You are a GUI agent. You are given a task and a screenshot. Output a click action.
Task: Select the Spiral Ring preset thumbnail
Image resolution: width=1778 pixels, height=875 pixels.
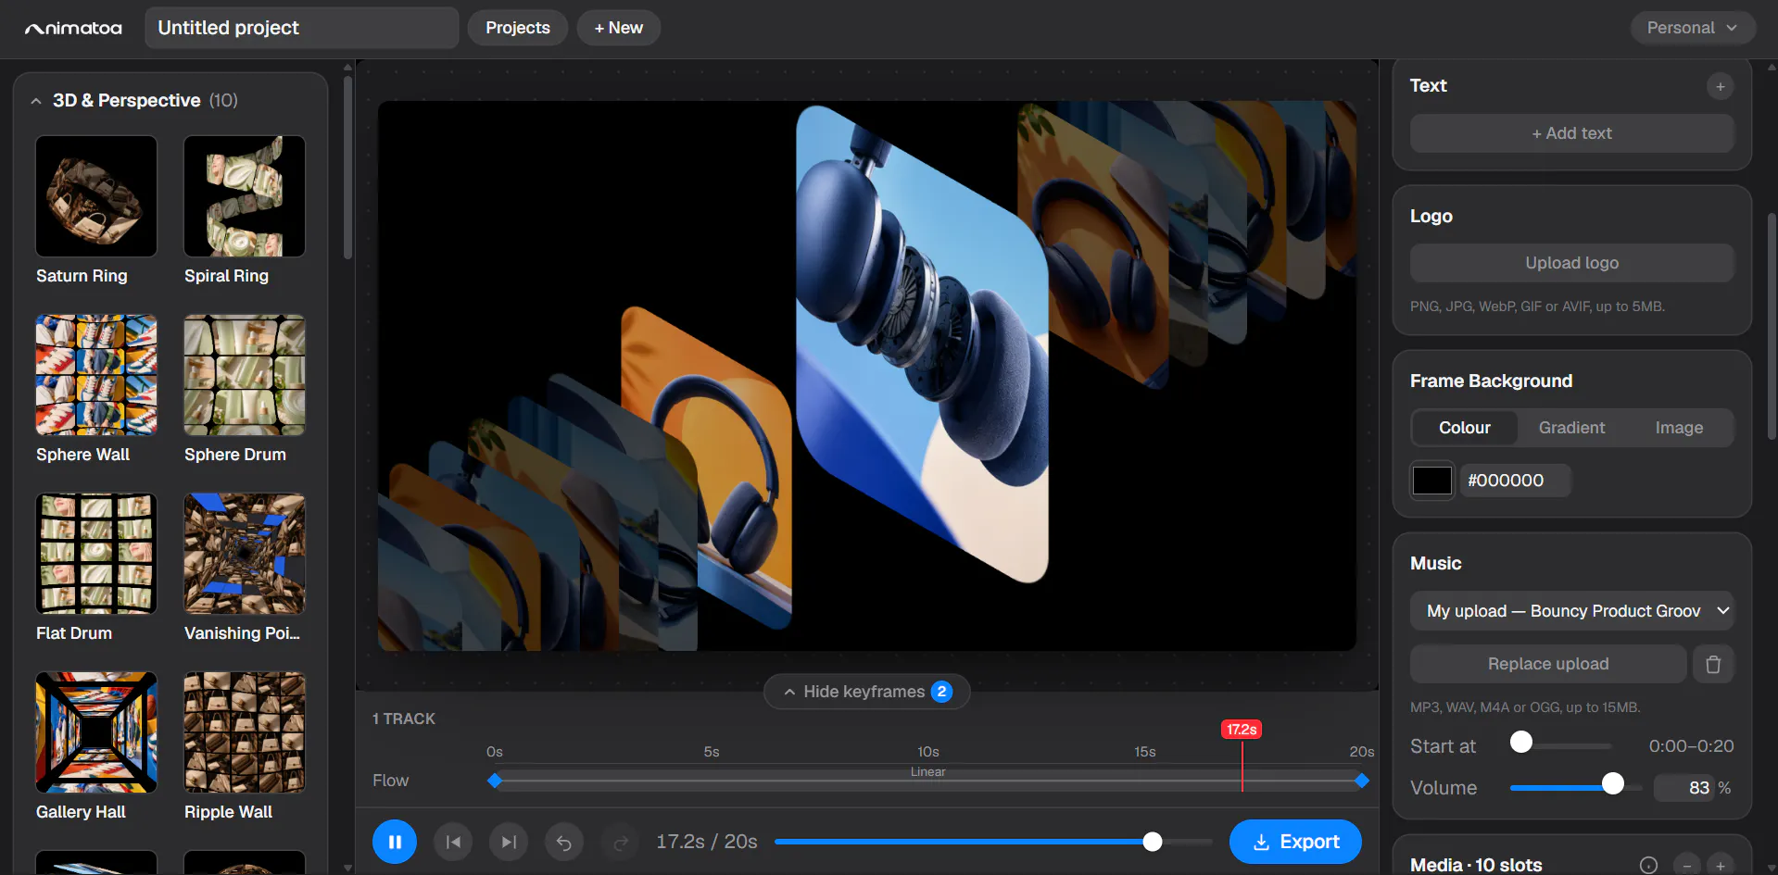pos(245,196)
